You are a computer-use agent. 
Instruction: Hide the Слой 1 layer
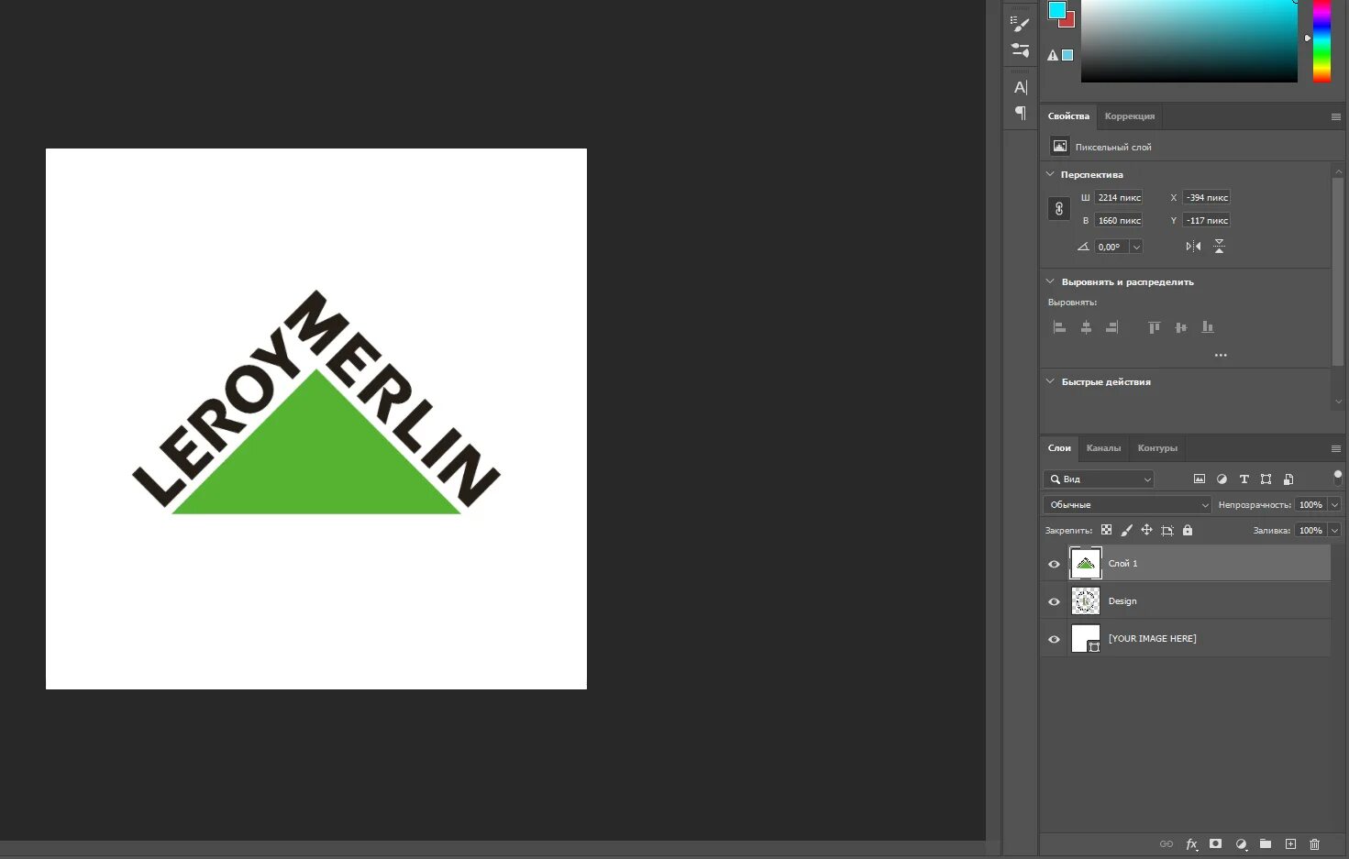(1054, 564)
